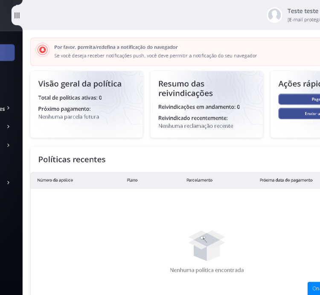Expand the third sidebar chevron from top

point(8,145)
